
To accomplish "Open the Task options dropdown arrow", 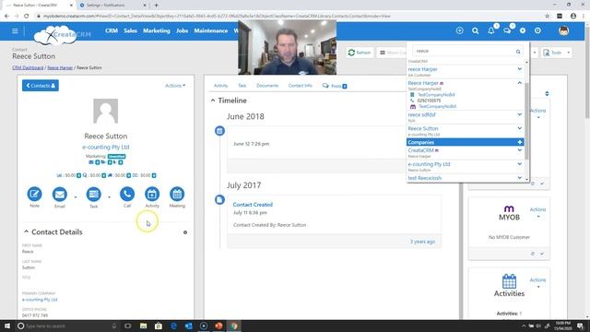I will tap(110, 196).
